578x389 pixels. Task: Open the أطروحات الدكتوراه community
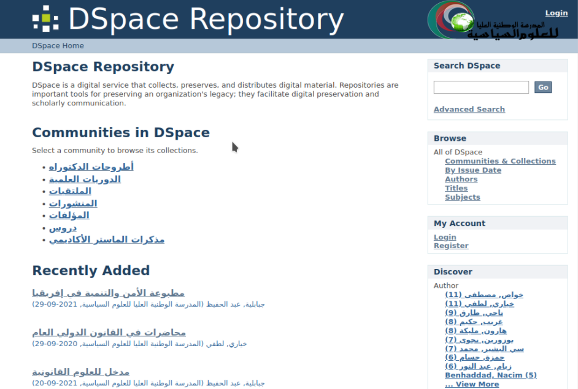[91, 167]
